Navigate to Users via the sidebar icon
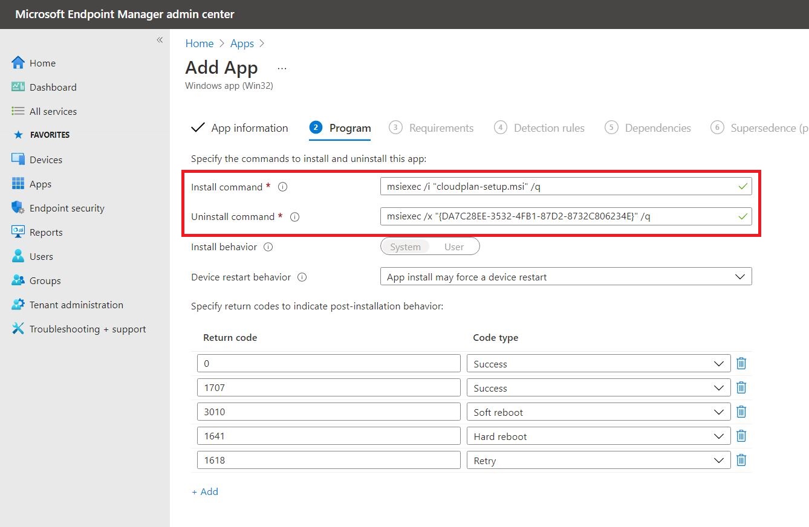This screenshot has width=809, height=527. tap(40, 256)
